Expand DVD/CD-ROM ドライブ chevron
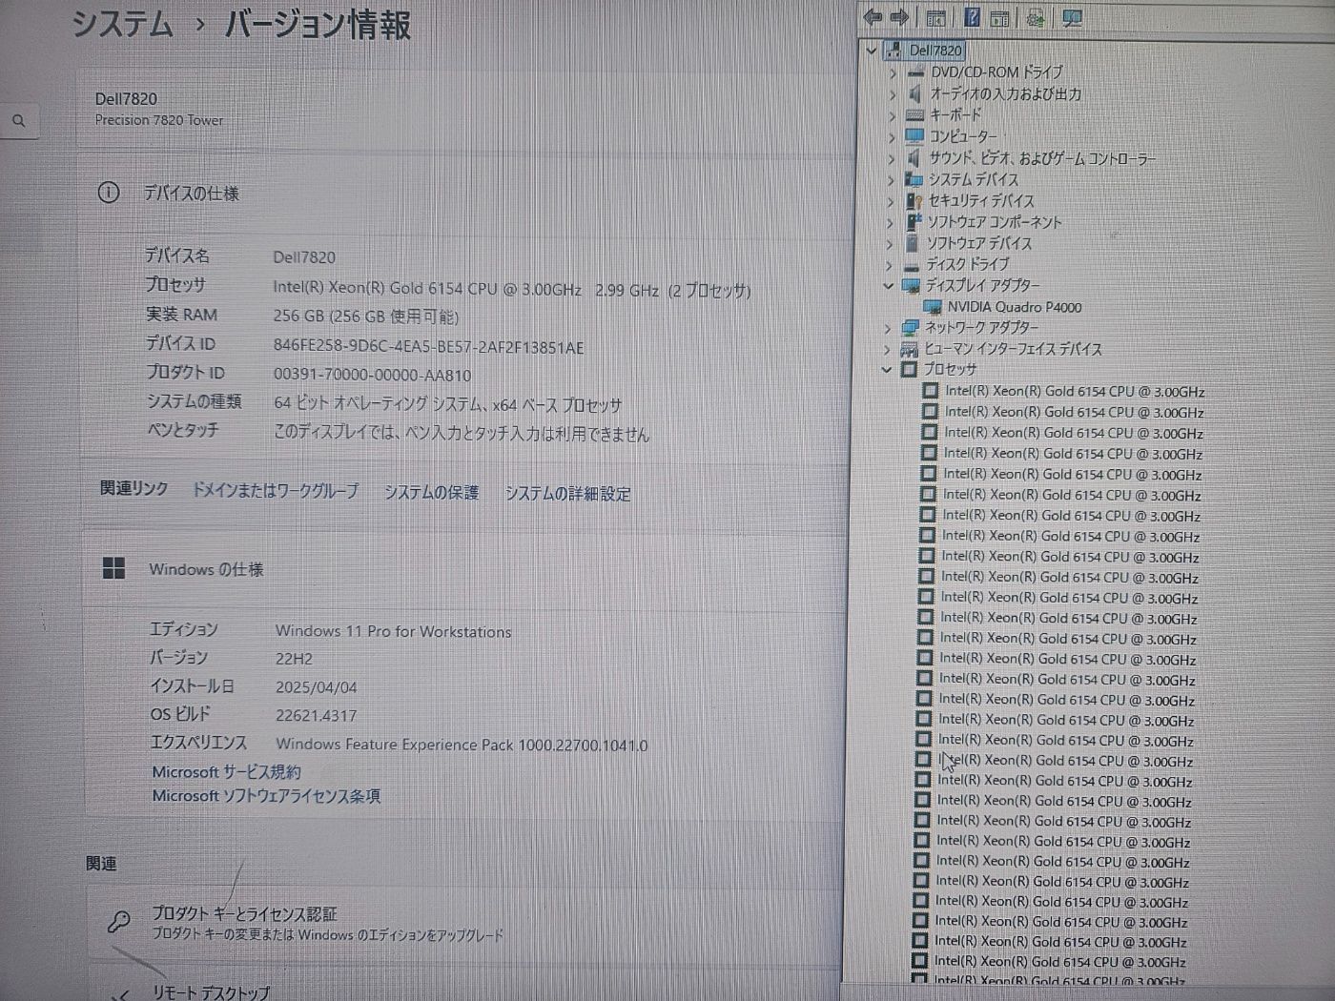1335x1001 pixels. [x=893, y=72]
